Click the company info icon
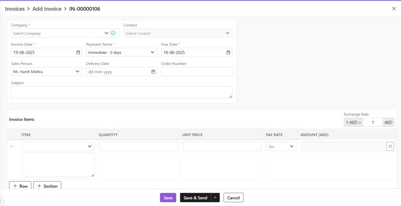 point(113,33)
